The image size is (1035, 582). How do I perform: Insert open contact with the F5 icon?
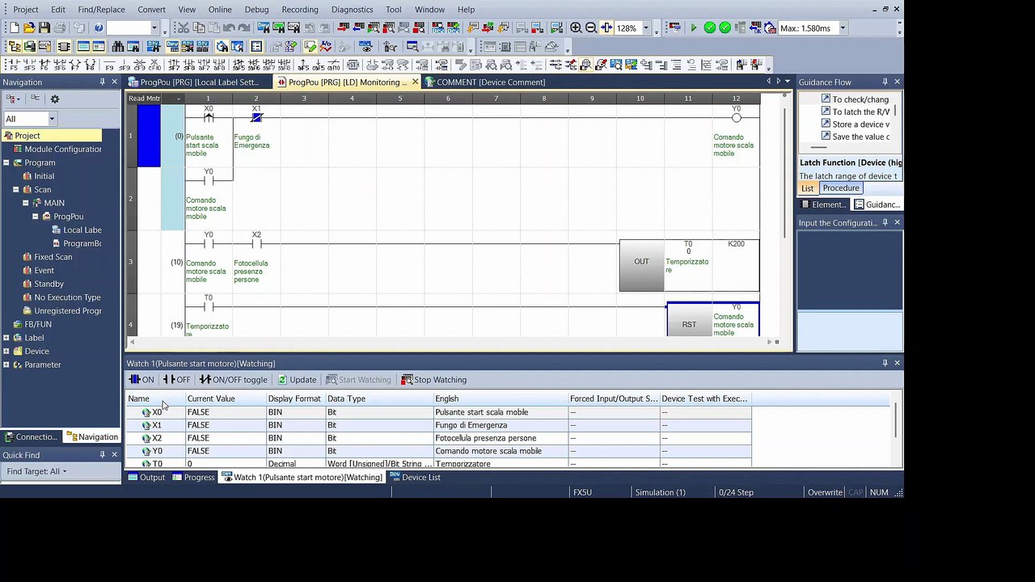point(12,65)
